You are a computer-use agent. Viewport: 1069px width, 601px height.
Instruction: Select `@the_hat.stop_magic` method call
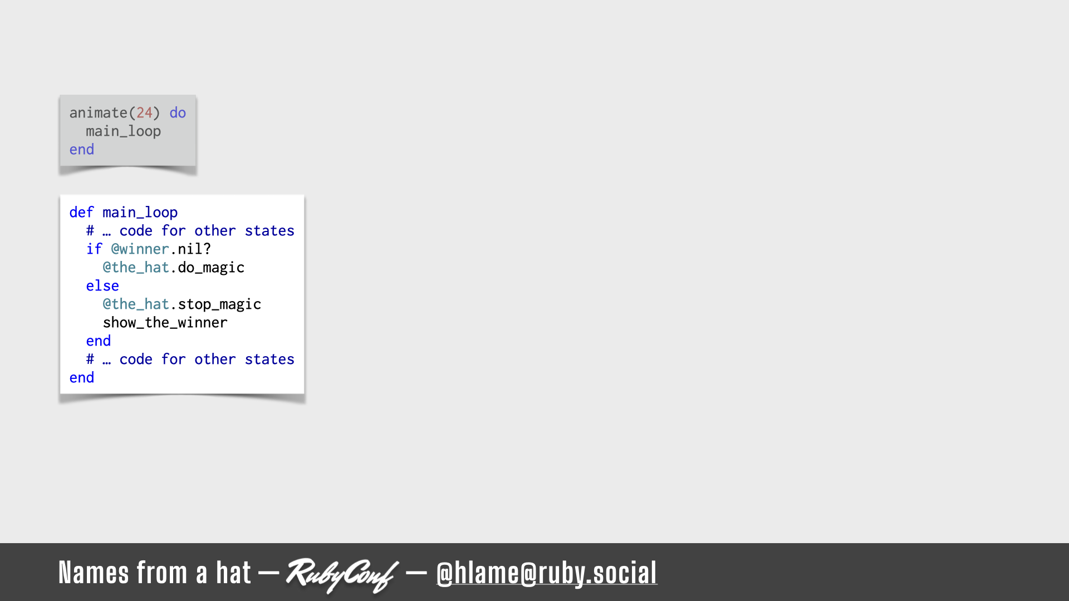(182, 304)
